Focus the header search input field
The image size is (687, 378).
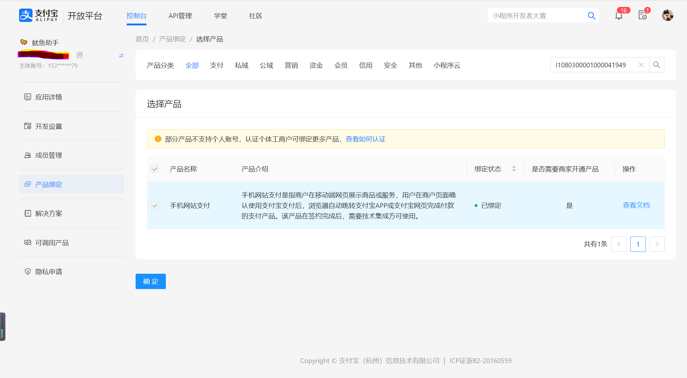coord(538,16)
